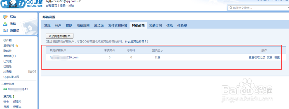Collapse the 其他邮箱 sidebar section
Screen dimensions: 289x109
[x=2, y=84]
